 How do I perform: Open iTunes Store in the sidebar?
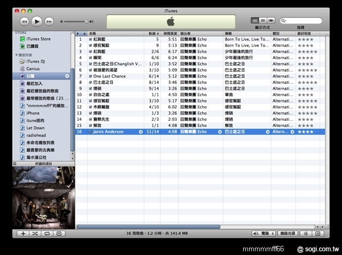point(38,39)
